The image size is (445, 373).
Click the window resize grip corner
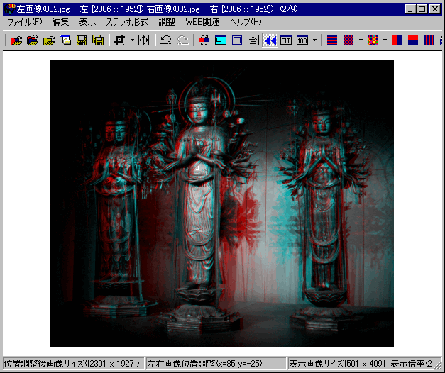click(439, 365)
